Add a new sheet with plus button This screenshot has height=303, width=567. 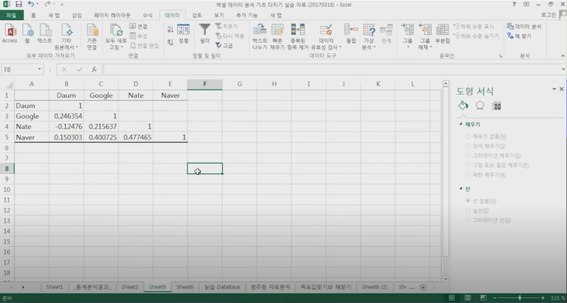point(423,287)
